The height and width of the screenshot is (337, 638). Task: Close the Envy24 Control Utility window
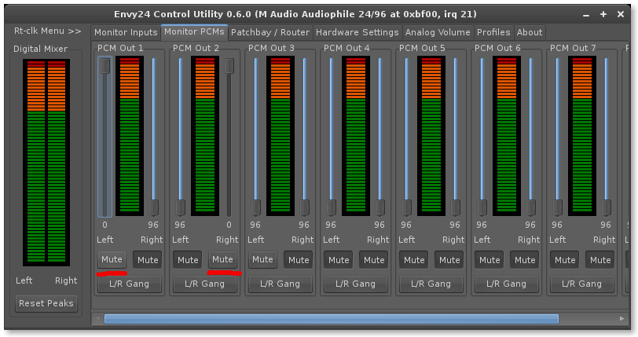[x=621, y=14]
